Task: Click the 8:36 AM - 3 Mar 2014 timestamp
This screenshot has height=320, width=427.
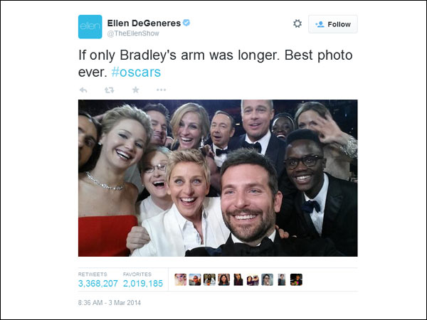Action: (110, 303)
